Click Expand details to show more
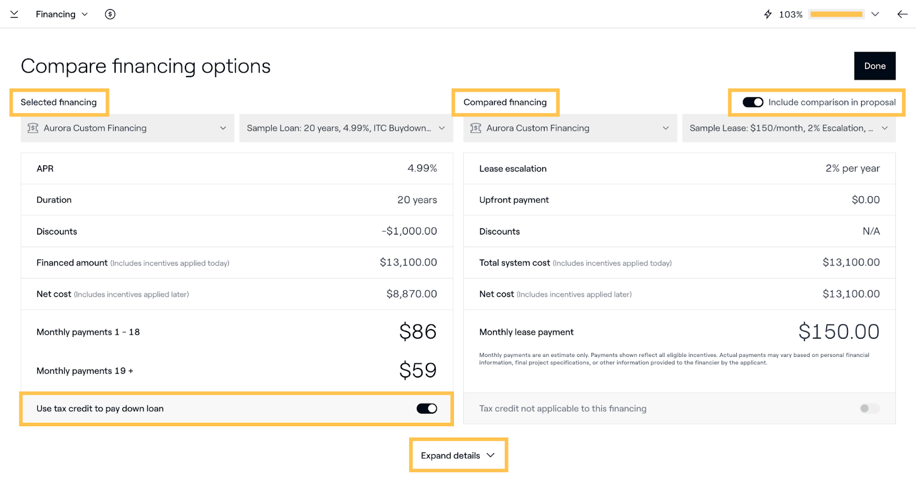916x500 pixels. coord(457,455)
